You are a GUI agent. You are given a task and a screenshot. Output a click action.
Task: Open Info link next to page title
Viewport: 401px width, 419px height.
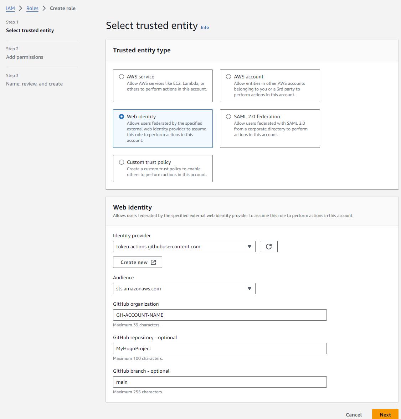coord(205,27)
